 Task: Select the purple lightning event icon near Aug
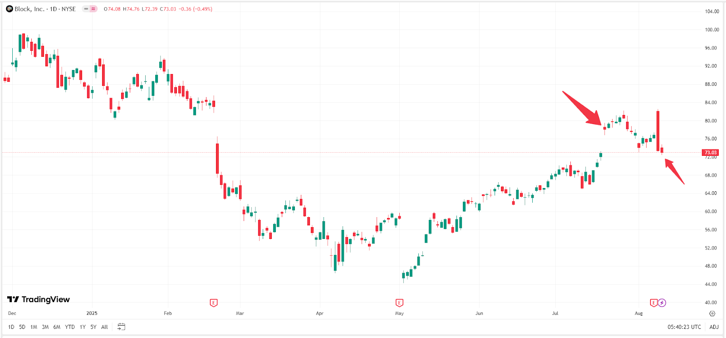coord(662,303)
